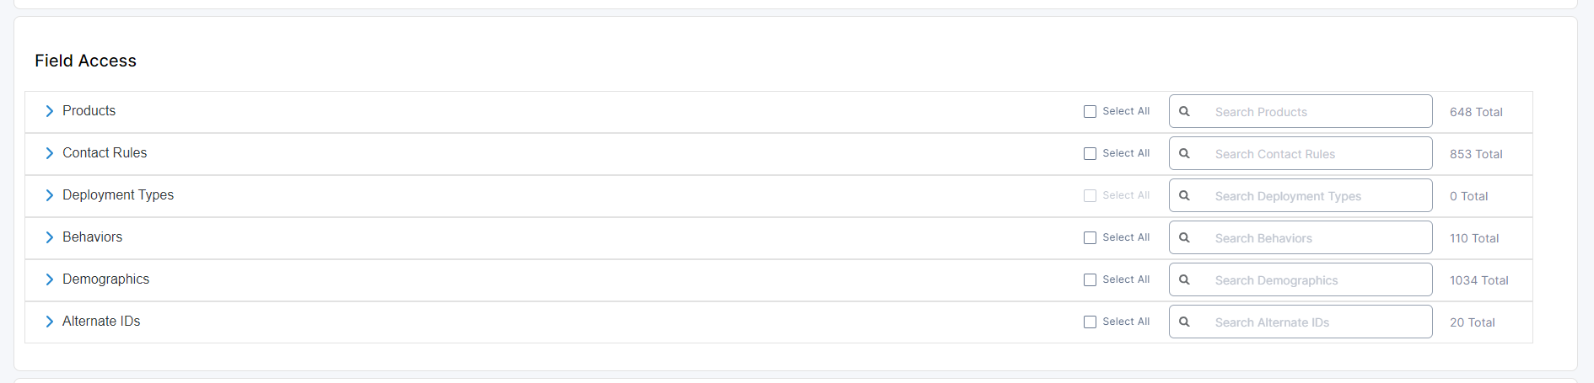Expand the Products section chevron
1594x383 pixels.
[x=49, y=111]
